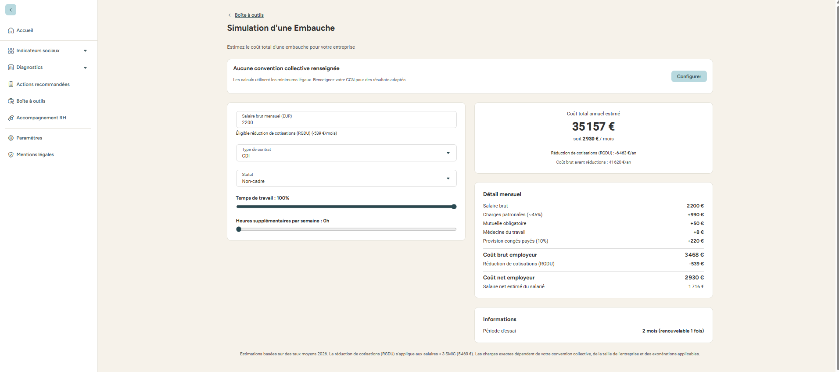Click the Paramètres gear icon
This screenshot has width=839, height=372.
point(11,138)
